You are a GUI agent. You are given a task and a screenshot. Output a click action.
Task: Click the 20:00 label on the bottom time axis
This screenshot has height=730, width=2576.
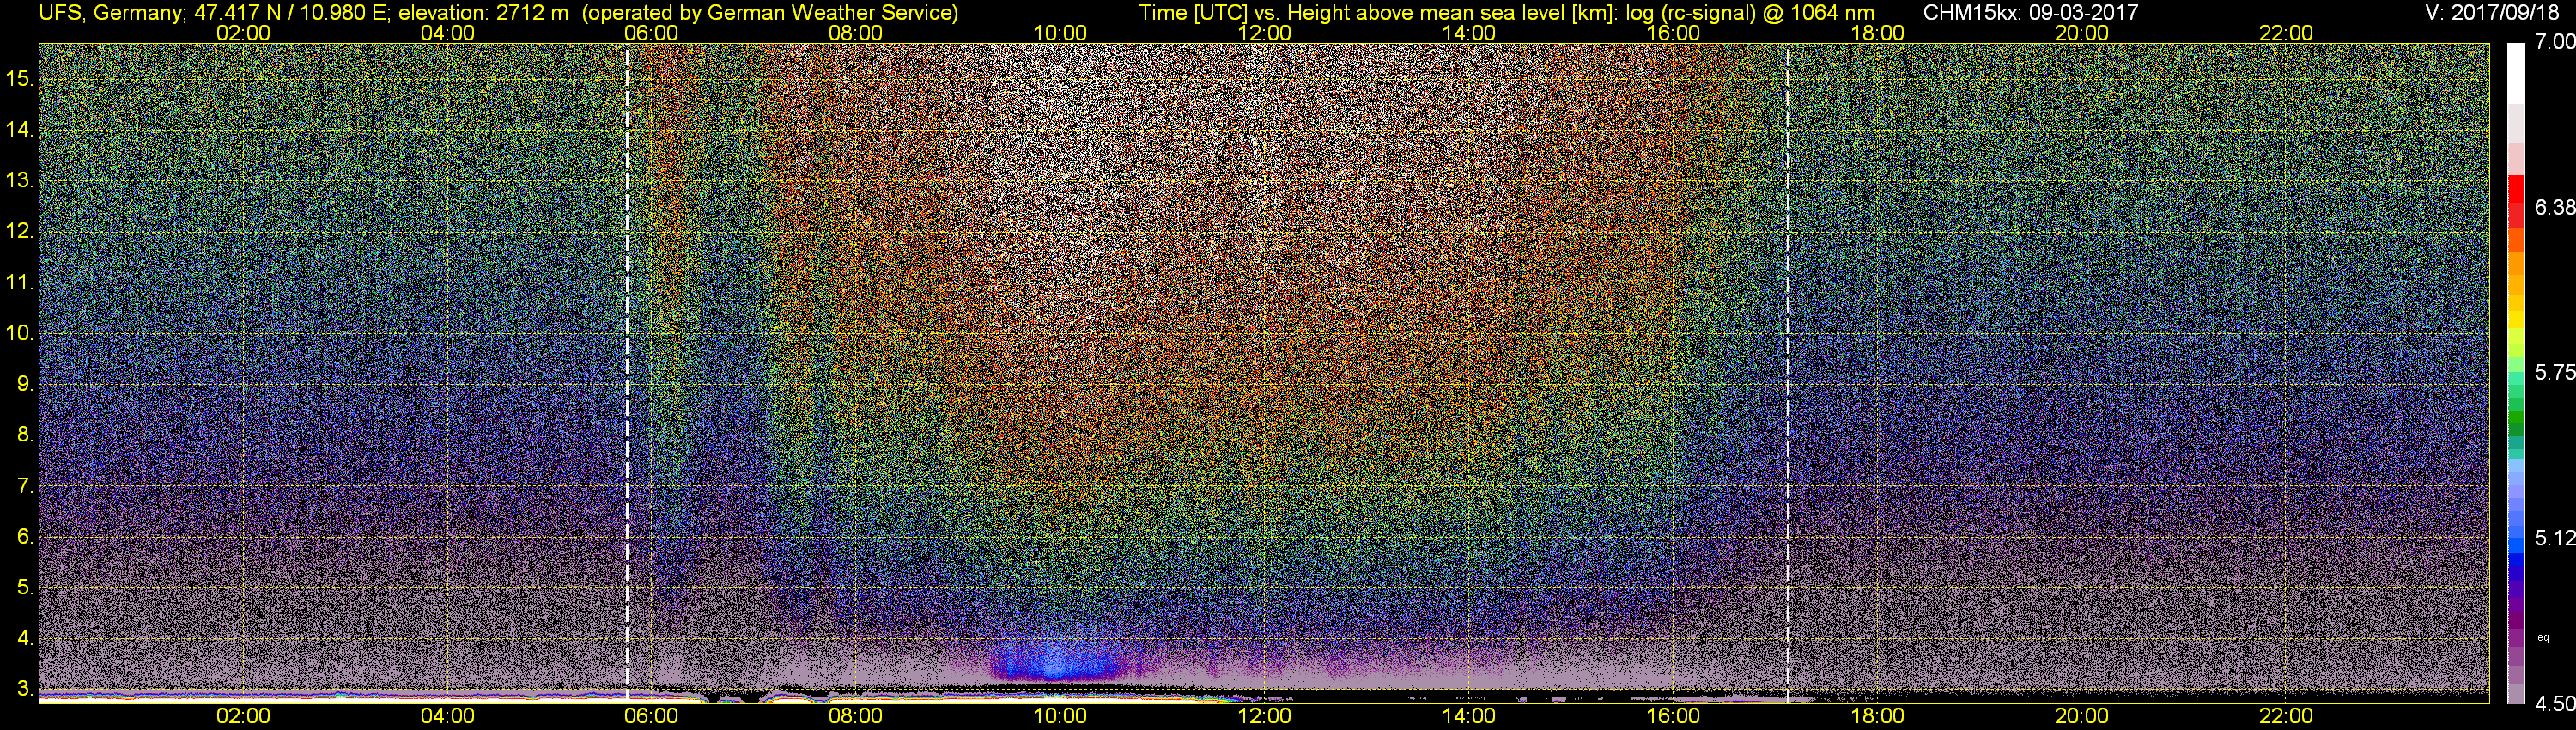point(2082,716)
